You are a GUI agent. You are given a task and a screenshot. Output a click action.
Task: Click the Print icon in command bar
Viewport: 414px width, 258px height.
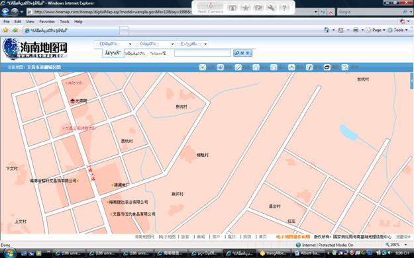pos(356,30)
